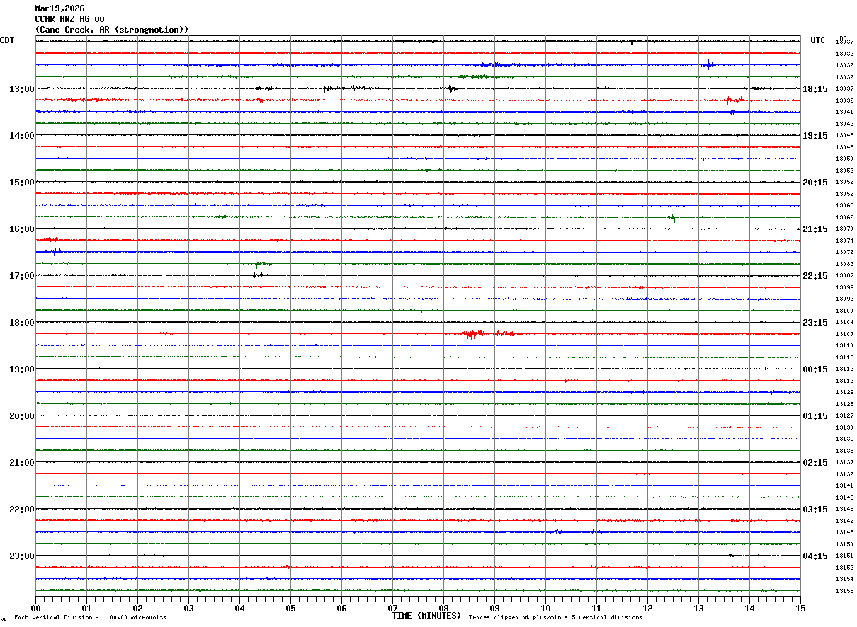Click the Each Vertical Division microvolts note
The image size is (857, 627).
tap(90, 617)
